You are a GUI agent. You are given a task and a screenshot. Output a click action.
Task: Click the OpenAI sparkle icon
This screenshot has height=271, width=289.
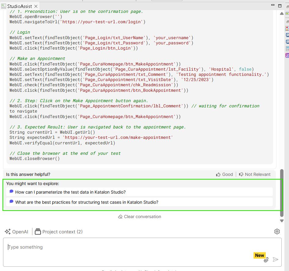pyautogui.click(x=8, y=232)
